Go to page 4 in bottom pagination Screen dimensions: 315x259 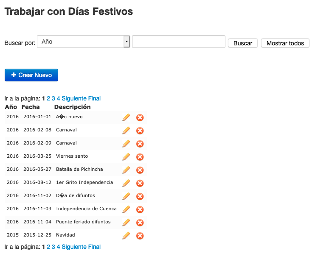pos(58,247)
